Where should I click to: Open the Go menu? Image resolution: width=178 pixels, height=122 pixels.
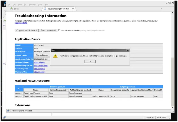click(25, 5)
